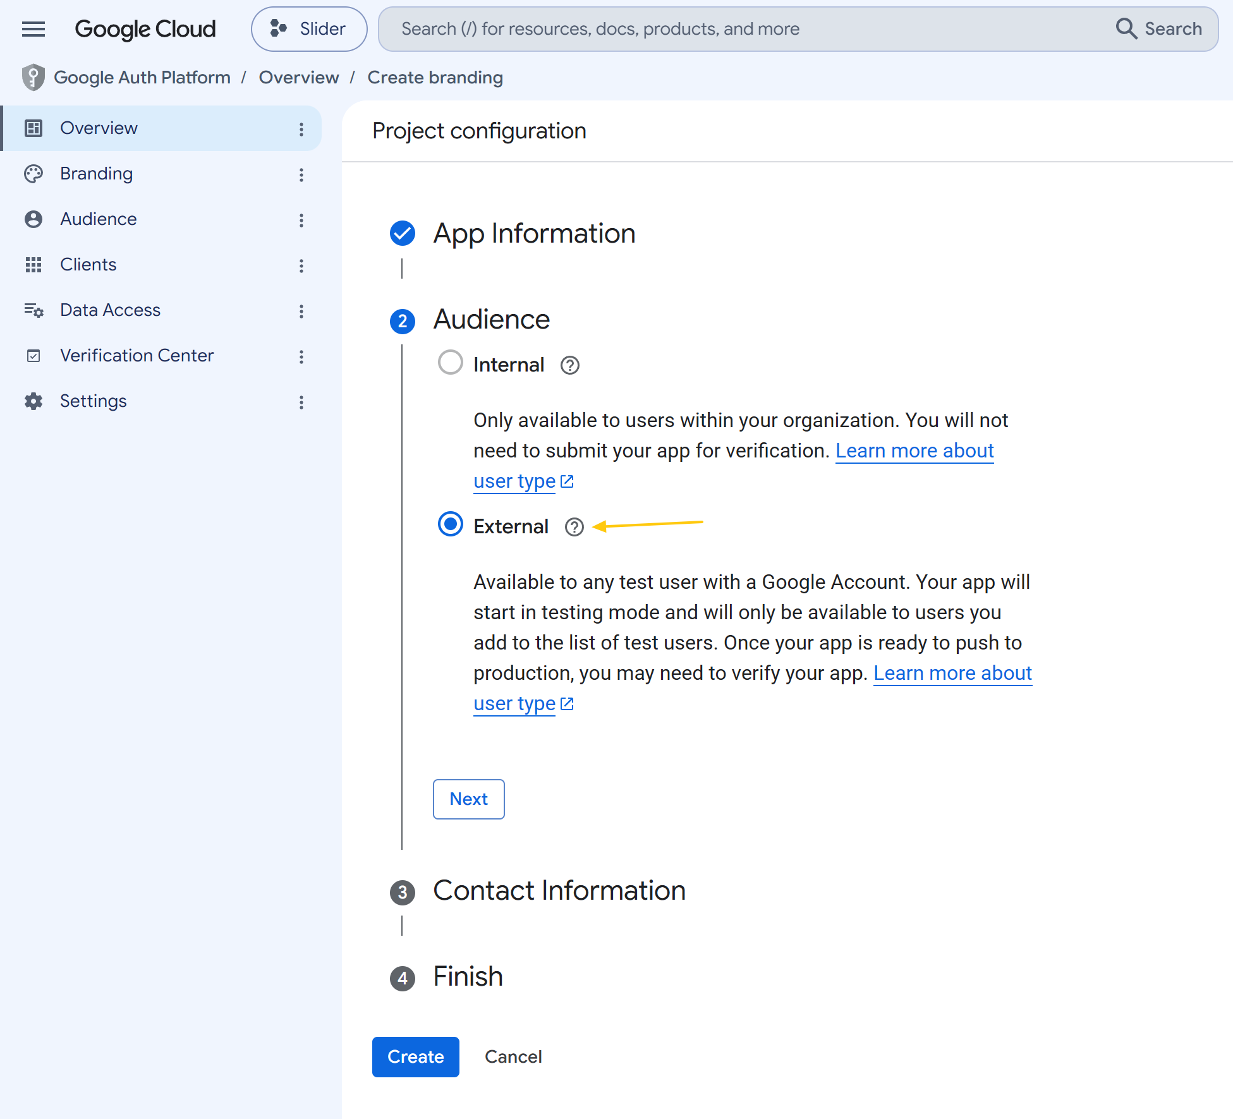Screen dimensions: 1233x1119
Task: Open the Settings three-dot menu
Action: 301,402
